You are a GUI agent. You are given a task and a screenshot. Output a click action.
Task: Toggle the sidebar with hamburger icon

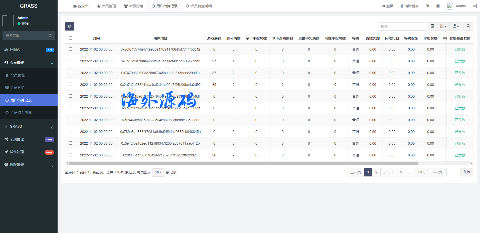coord(63,6)
